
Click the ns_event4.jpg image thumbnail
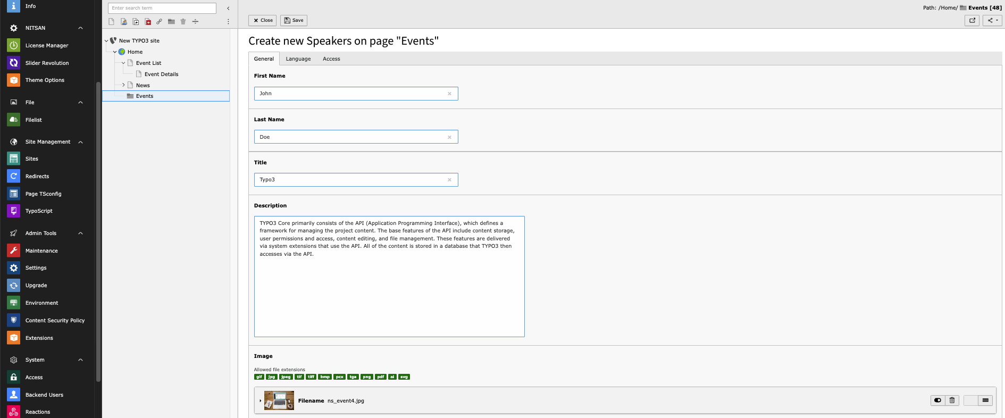279,400
